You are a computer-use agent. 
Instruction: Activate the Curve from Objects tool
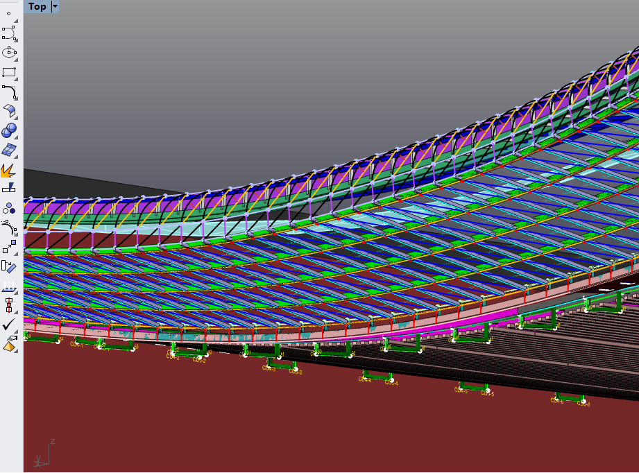9,227
